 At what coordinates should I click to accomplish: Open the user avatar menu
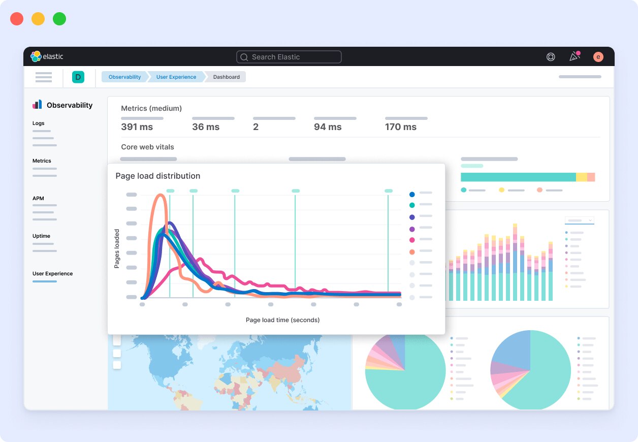click(x=598, y=56)
